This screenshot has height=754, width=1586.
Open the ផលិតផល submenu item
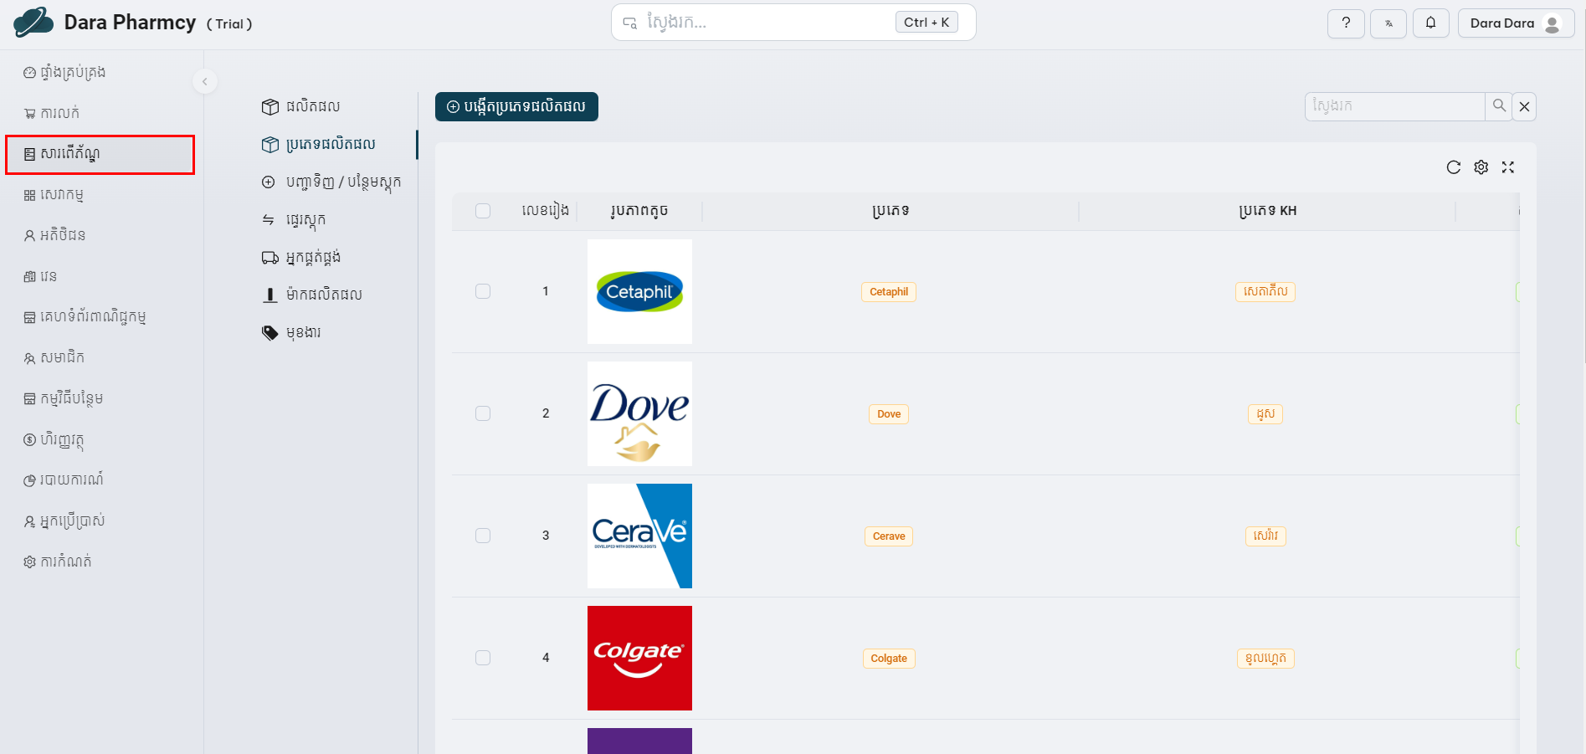312,106
